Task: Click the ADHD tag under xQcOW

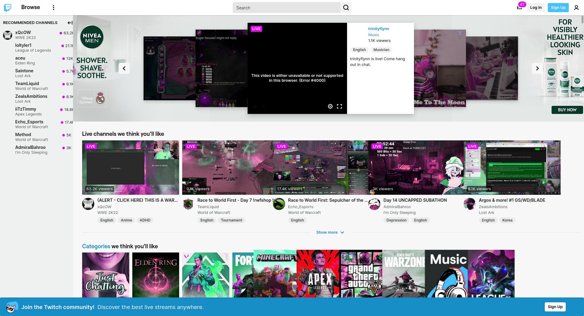Action: pyautogui.click(x=145, y=220)
